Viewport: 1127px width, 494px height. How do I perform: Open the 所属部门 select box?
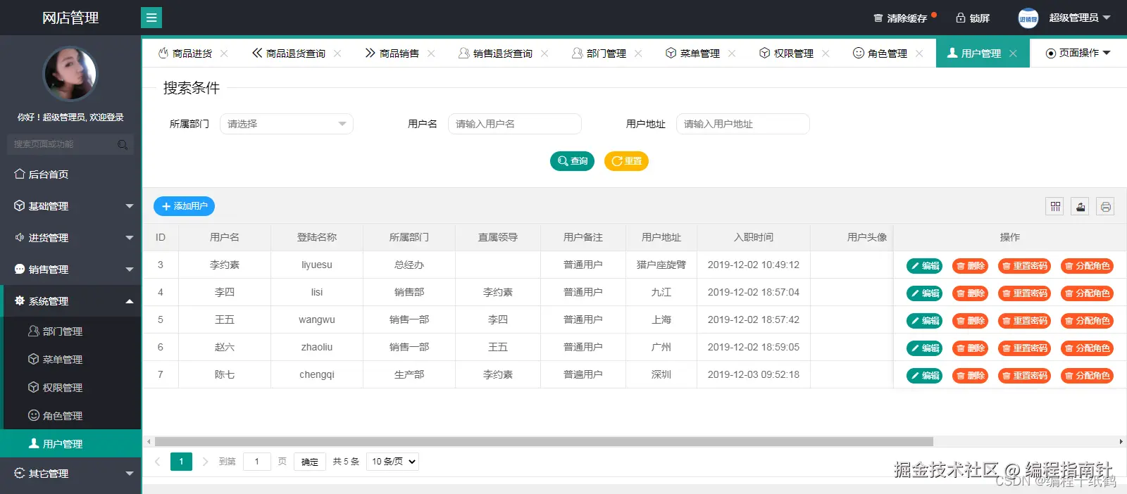[x=287, y=124]
